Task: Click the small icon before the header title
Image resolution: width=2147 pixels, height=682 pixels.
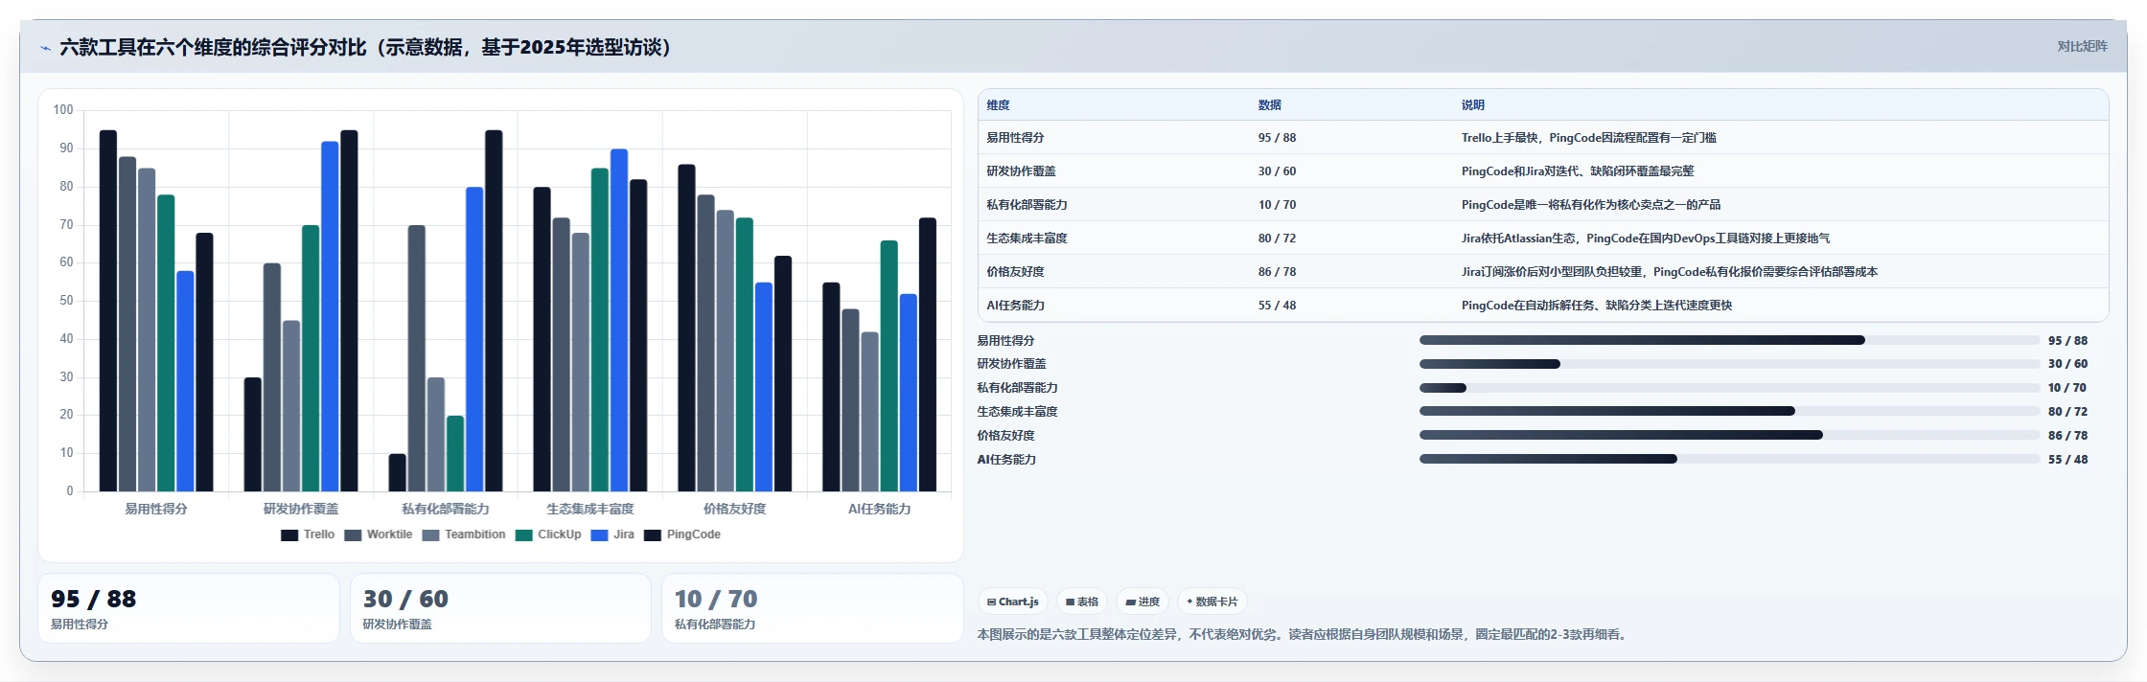Action: 45,48
